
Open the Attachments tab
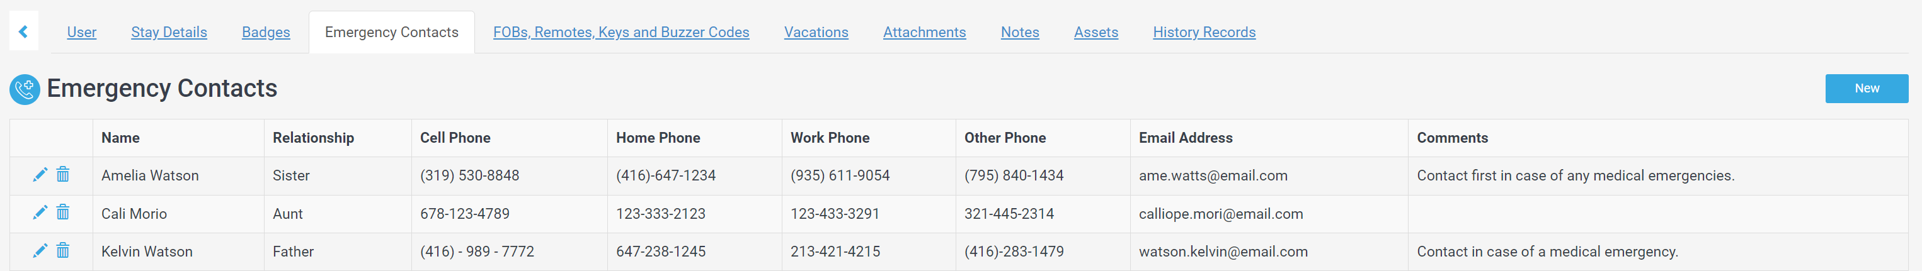tap(924, 32)
